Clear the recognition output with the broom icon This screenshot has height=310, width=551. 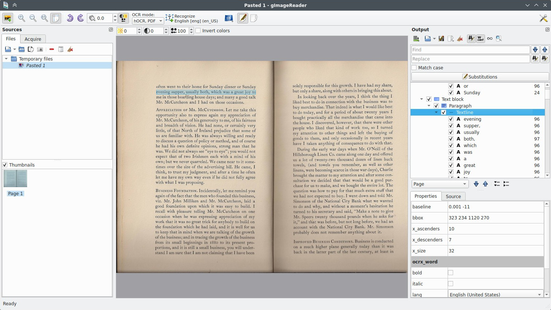pos(460,38)
